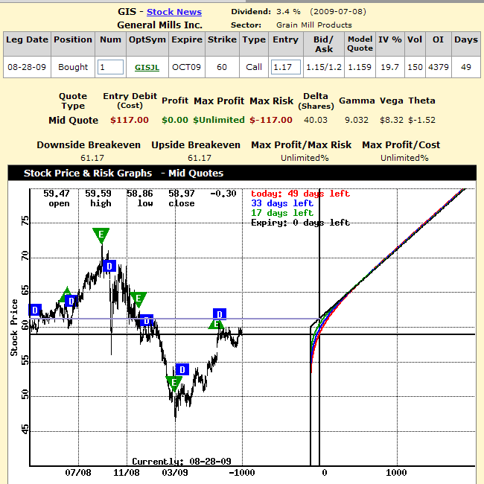Click the Entry price input field
Viewport: 484px width, 484px height.
pyautogui.click(x=285, y=67)
